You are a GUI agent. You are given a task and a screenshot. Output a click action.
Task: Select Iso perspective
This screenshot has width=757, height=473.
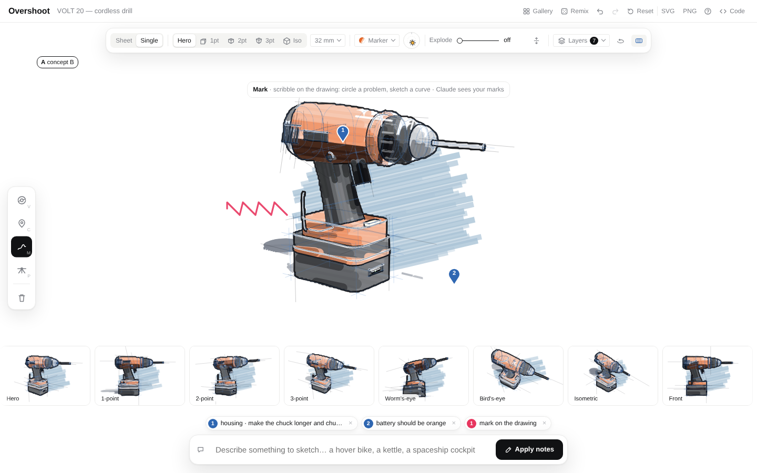click(292, 40)
